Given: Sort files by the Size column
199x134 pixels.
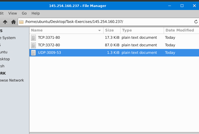Looking at the screenshot, I should click(x=112, y=30).
